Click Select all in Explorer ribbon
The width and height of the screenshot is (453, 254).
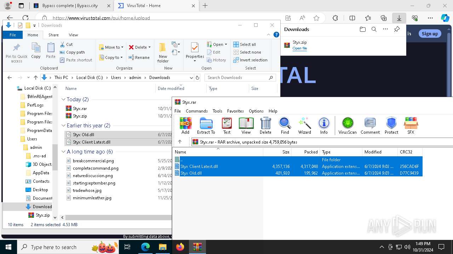click(245, 44)
